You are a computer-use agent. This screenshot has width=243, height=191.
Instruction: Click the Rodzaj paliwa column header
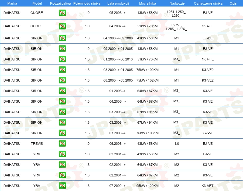pos(60,3)
